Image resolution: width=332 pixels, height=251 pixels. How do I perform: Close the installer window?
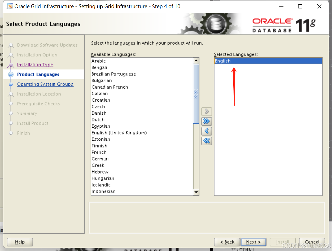pos(320,7)
